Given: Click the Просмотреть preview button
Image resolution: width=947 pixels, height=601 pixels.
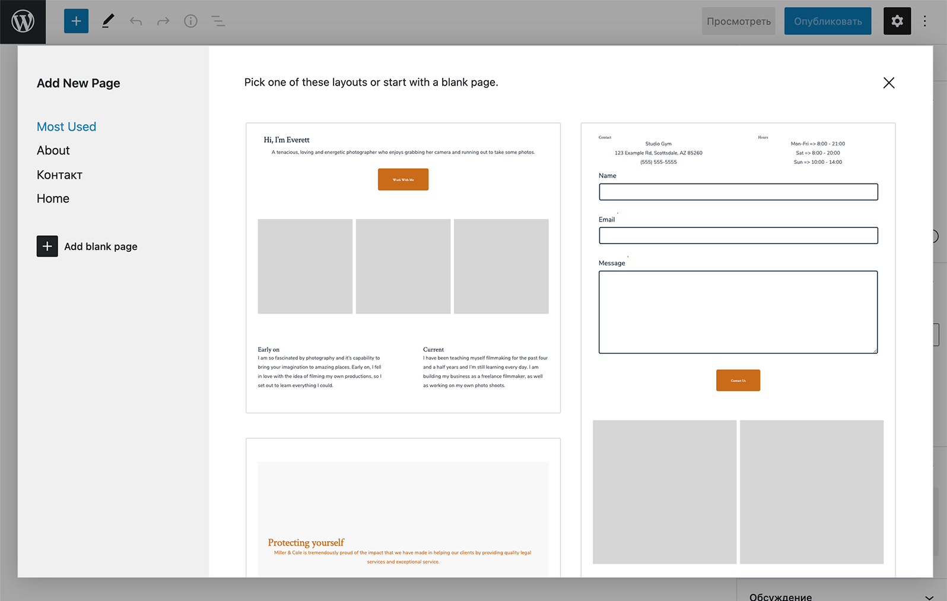Looking at the screenshot, I should [x=739, y=21].
